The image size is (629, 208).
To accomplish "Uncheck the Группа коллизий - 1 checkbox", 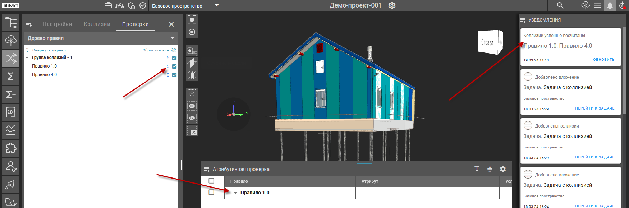I will click(x=174, y=58).
